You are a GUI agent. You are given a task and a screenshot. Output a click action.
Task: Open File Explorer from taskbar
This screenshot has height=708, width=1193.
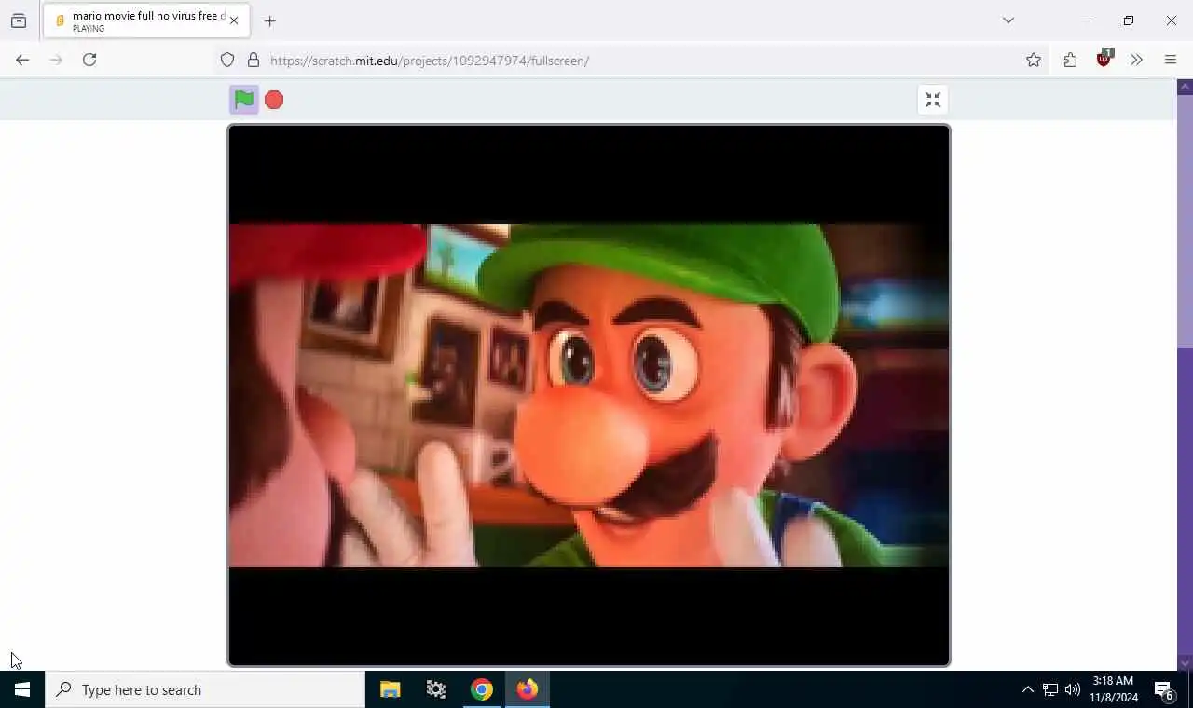coord(390,689)
